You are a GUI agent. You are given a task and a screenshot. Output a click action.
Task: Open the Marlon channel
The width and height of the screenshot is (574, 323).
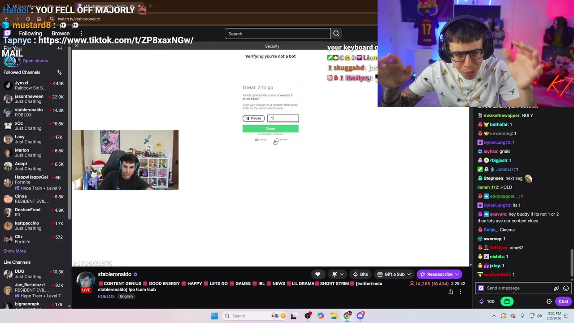(x=34, y=153)
